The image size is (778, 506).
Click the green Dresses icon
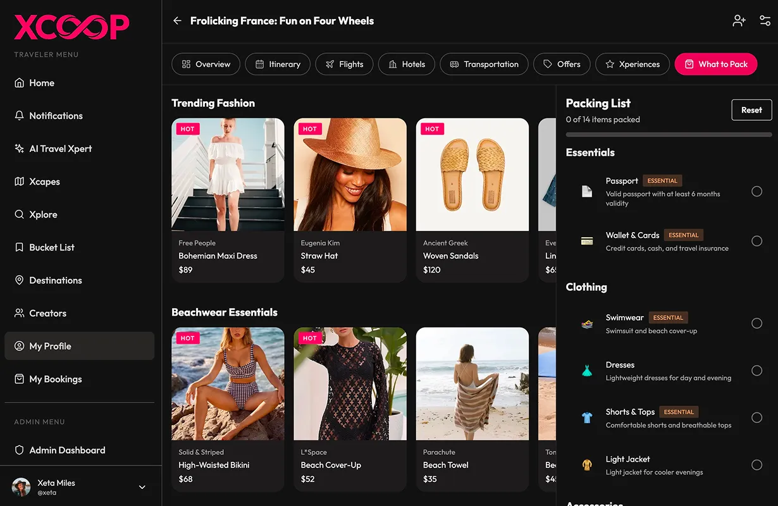[x=587, y=371]
